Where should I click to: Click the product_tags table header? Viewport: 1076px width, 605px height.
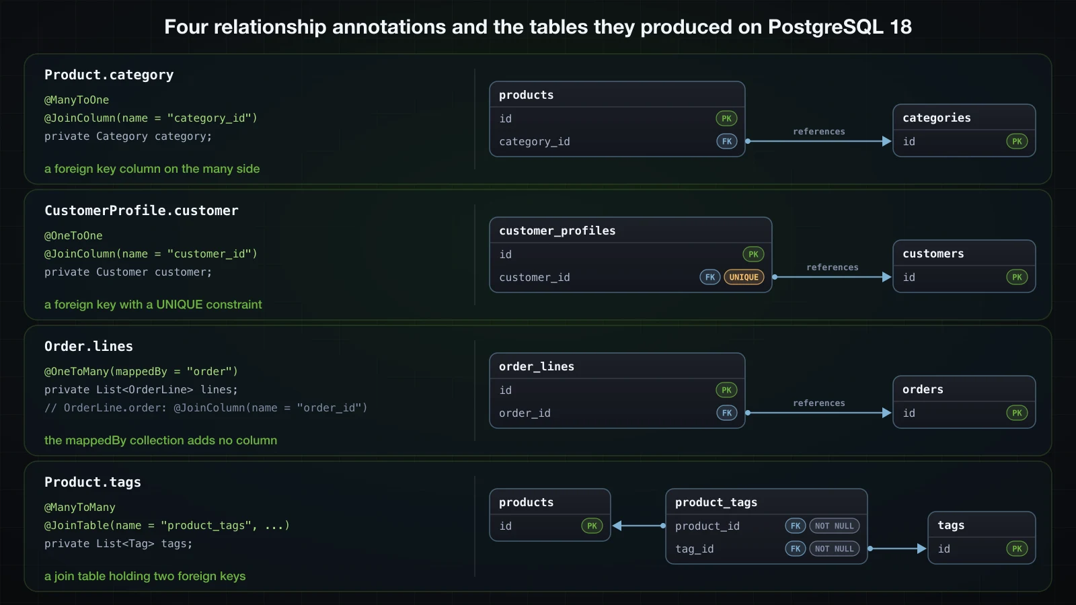click(767, 502)
